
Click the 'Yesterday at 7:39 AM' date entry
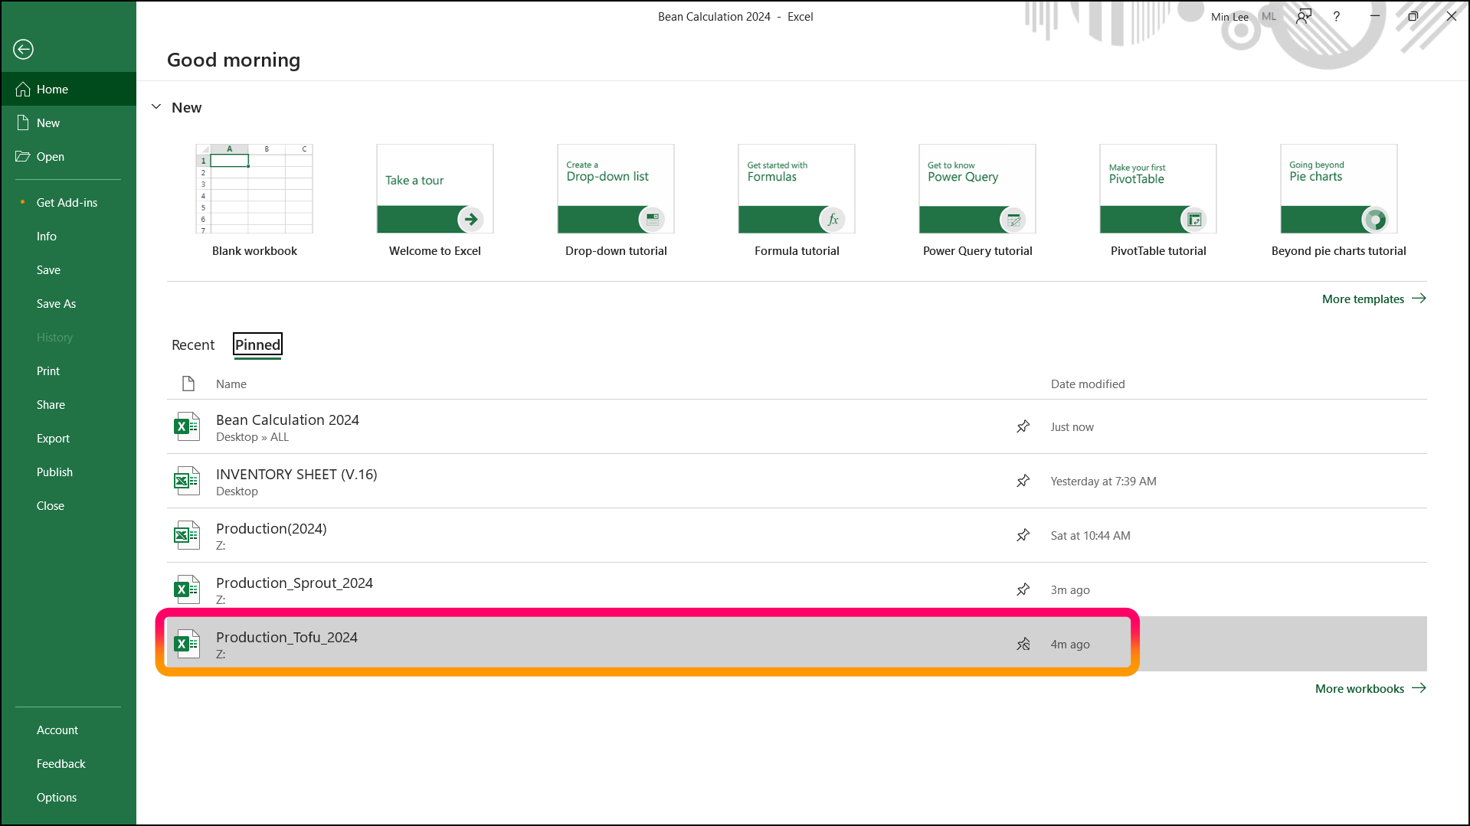click(x=1104, y=482)
